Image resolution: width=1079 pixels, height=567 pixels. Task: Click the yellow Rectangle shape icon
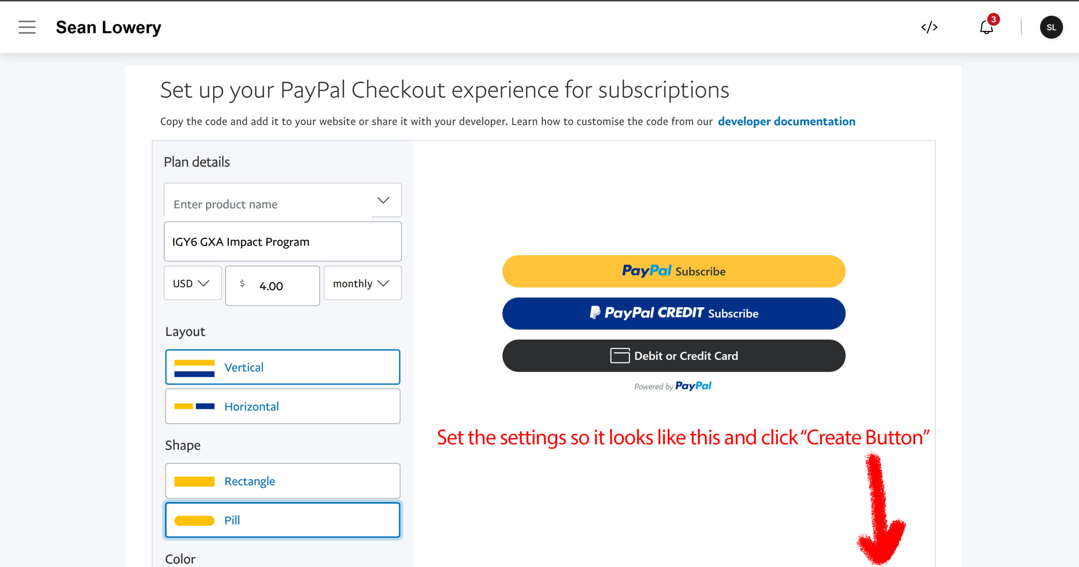[194, 481]
